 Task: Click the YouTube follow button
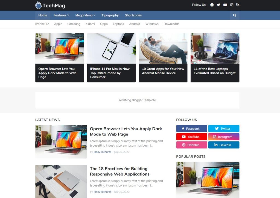(192, 137)
